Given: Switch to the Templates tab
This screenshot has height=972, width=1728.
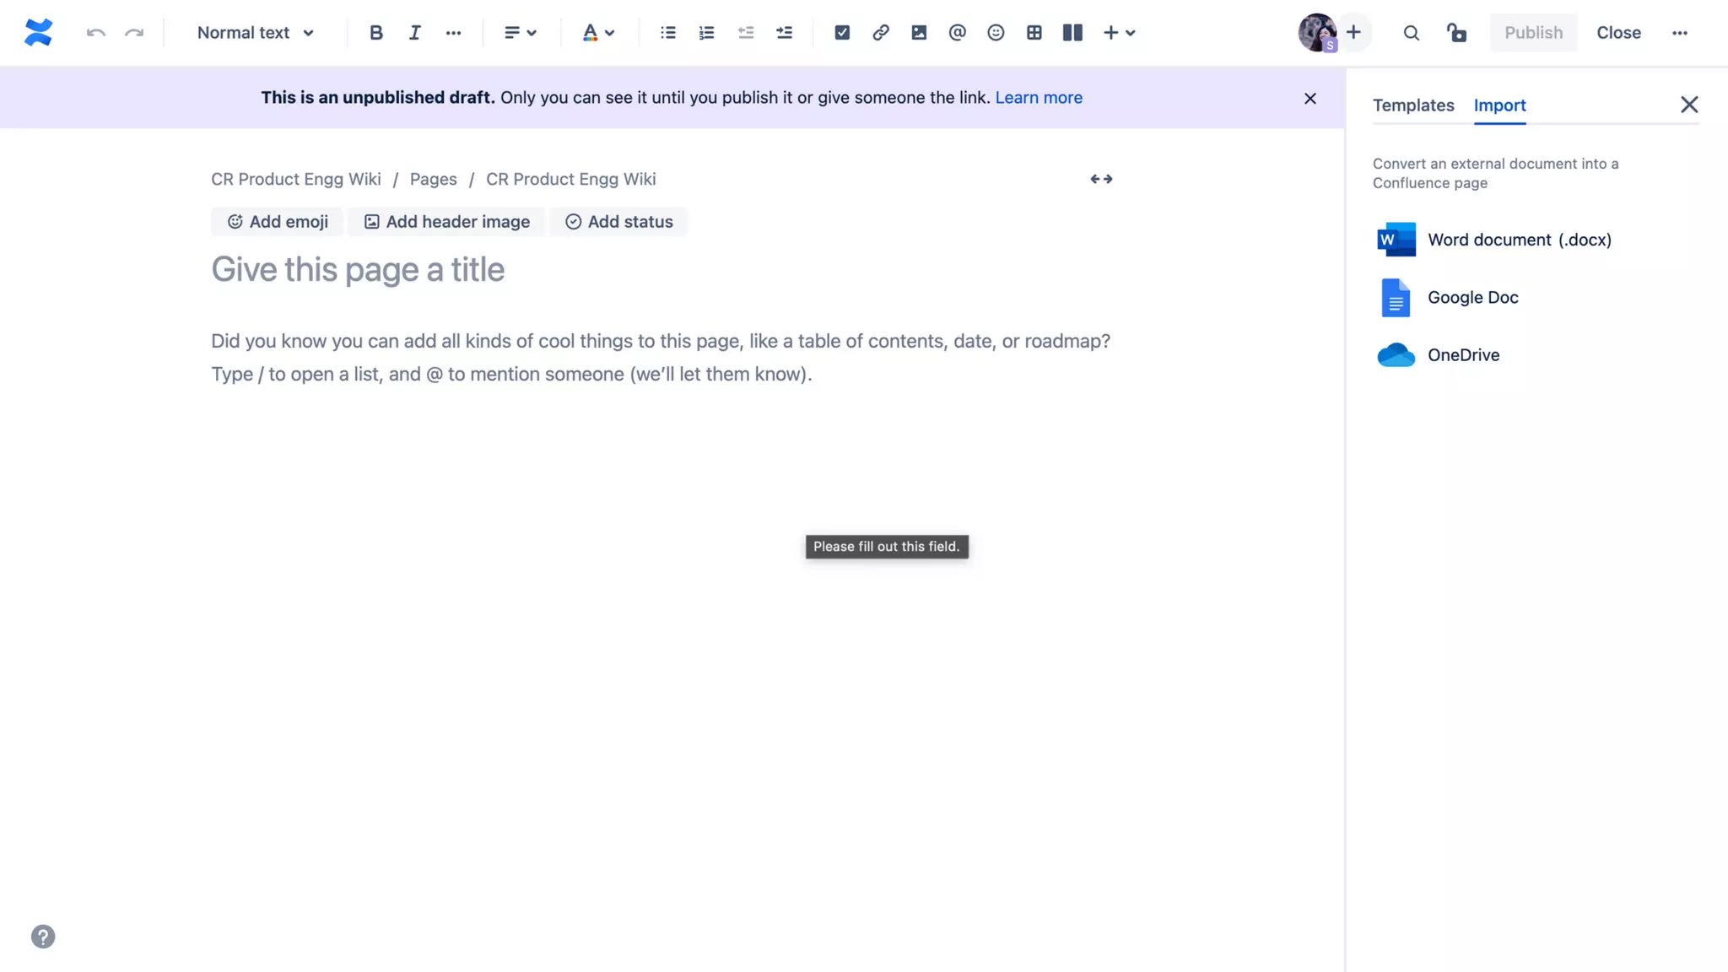Looking at the screenshot, I should pyautogui.click(x=1412, y=105).
